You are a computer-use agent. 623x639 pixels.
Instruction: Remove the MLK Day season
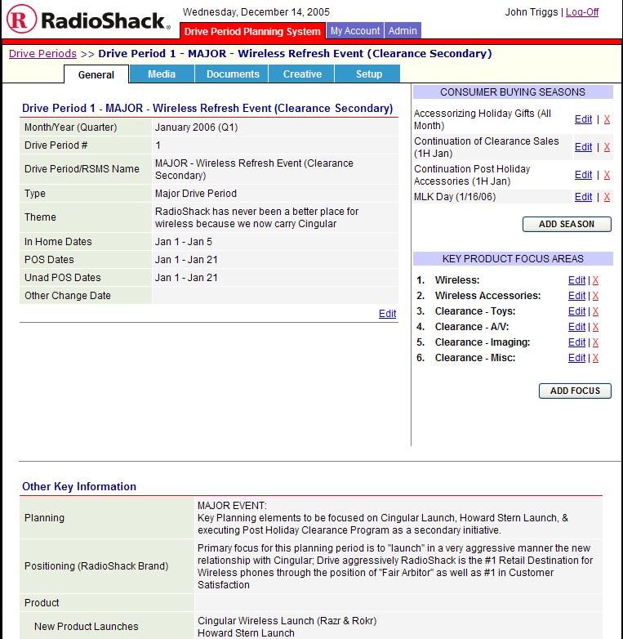607,196
